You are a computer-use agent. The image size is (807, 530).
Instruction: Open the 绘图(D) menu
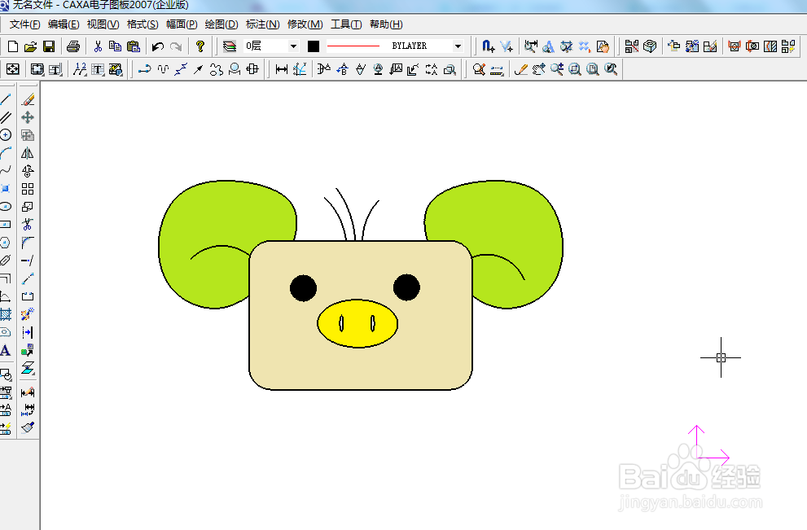coord(221,24)
